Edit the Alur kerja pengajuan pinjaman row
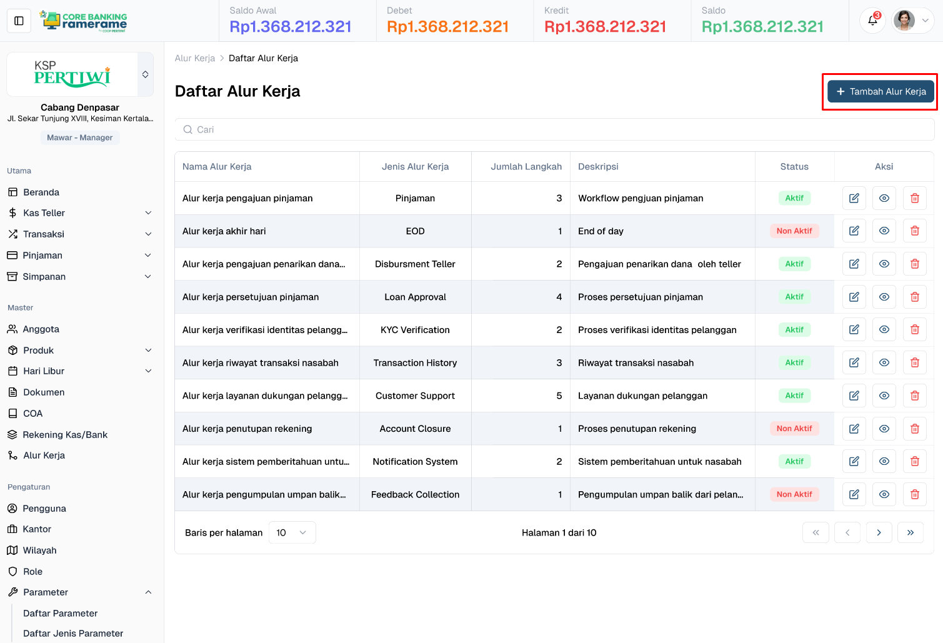943x643 pixels. [x=854, y=198]
